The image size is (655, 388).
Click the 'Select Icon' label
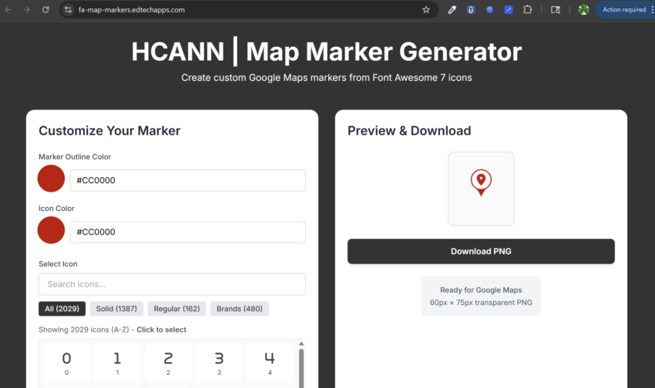click(58, 264)
